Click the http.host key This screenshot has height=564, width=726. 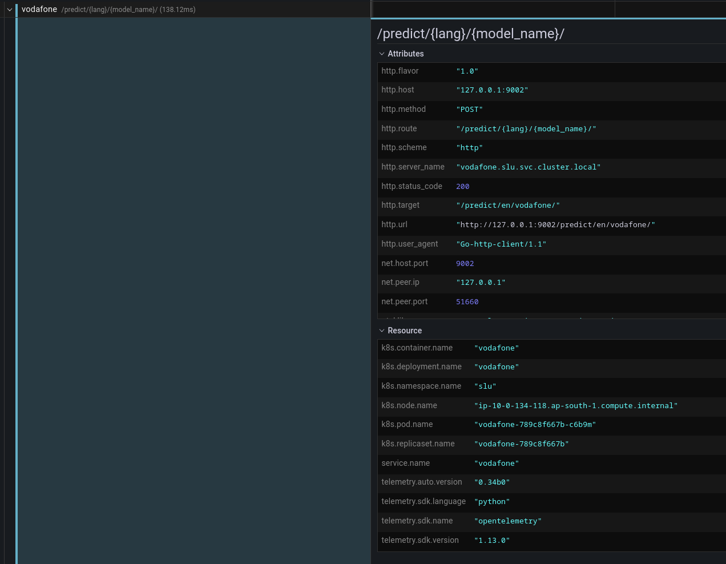click(x=398, y=90)
